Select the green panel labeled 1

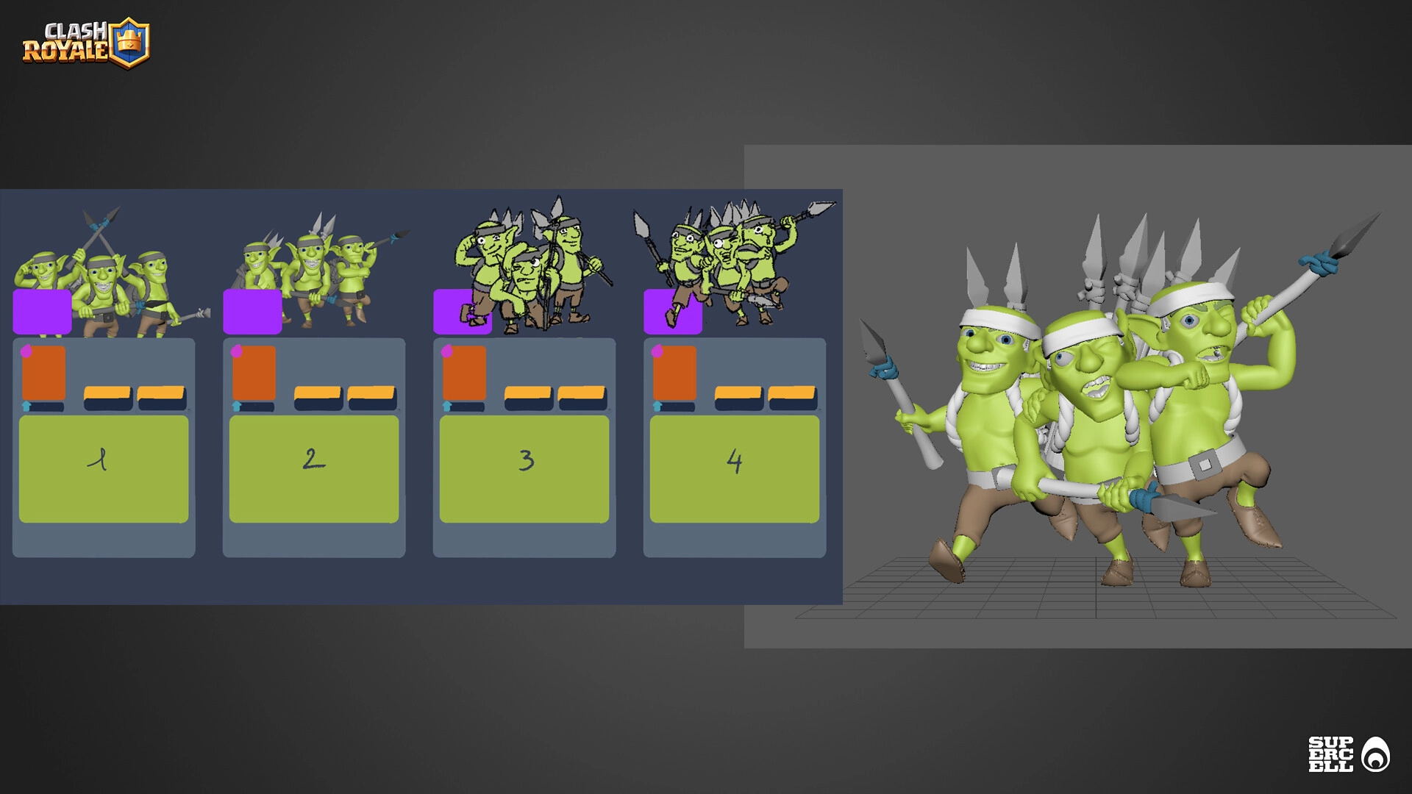tap(104, 469)
